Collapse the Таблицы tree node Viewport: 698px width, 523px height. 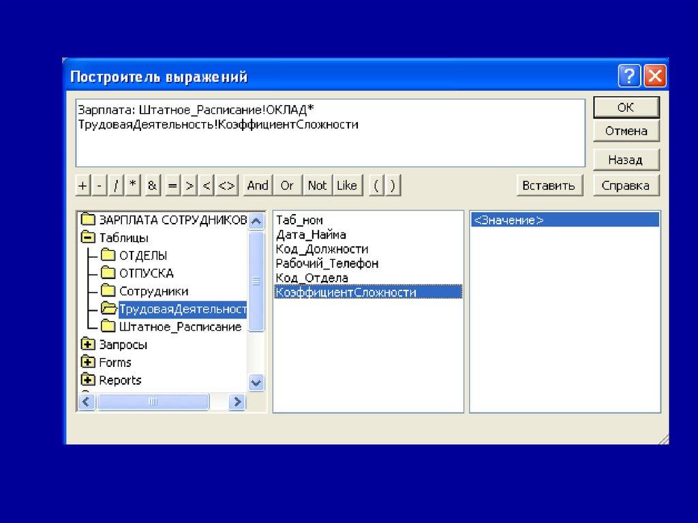pyautogui.click(x=87, y=238)
